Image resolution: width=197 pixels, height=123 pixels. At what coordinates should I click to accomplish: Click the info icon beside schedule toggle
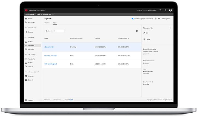155,19
